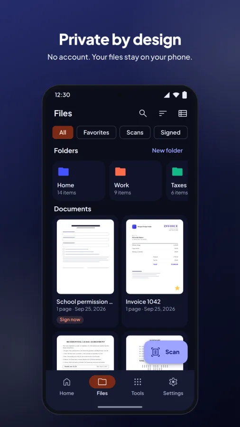
Task: Click the 14 items label under Home
Action: (67, 193)
